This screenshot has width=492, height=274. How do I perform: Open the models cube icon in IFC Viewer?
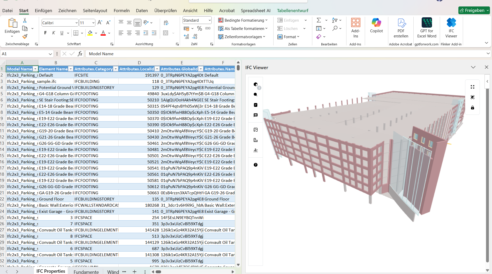pyautogui.click(x=255, y=84)
